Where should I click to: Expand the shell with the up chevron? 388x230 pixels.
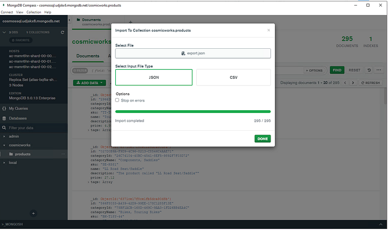click(380, 224)
